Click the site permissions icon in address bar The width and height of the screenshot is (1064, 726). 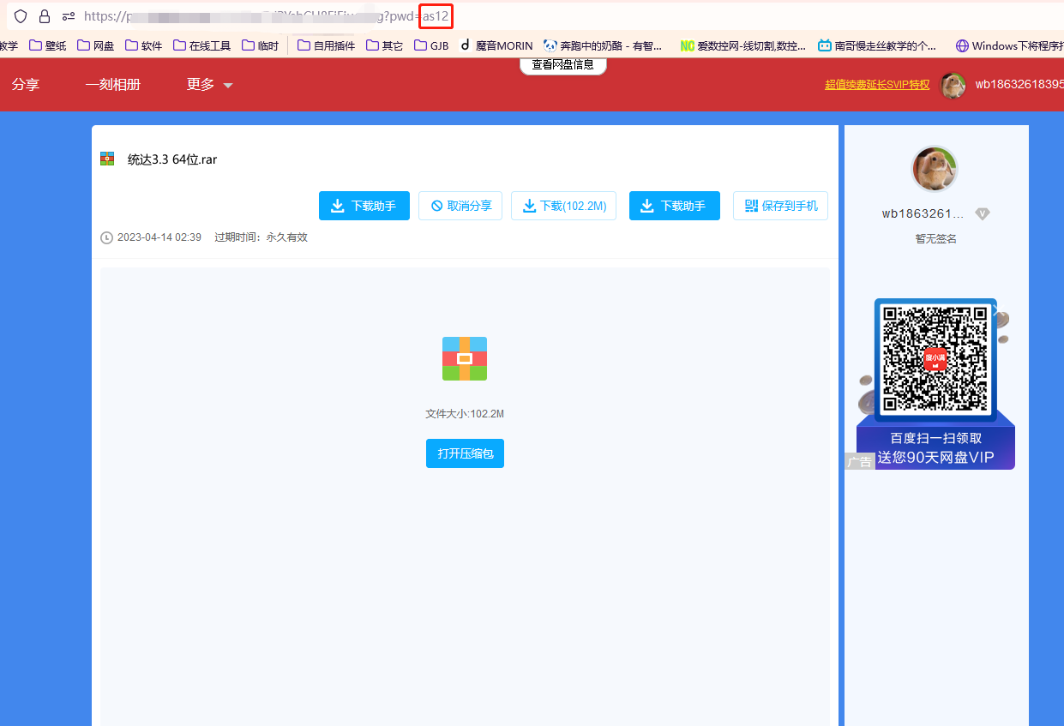point(69,16)
